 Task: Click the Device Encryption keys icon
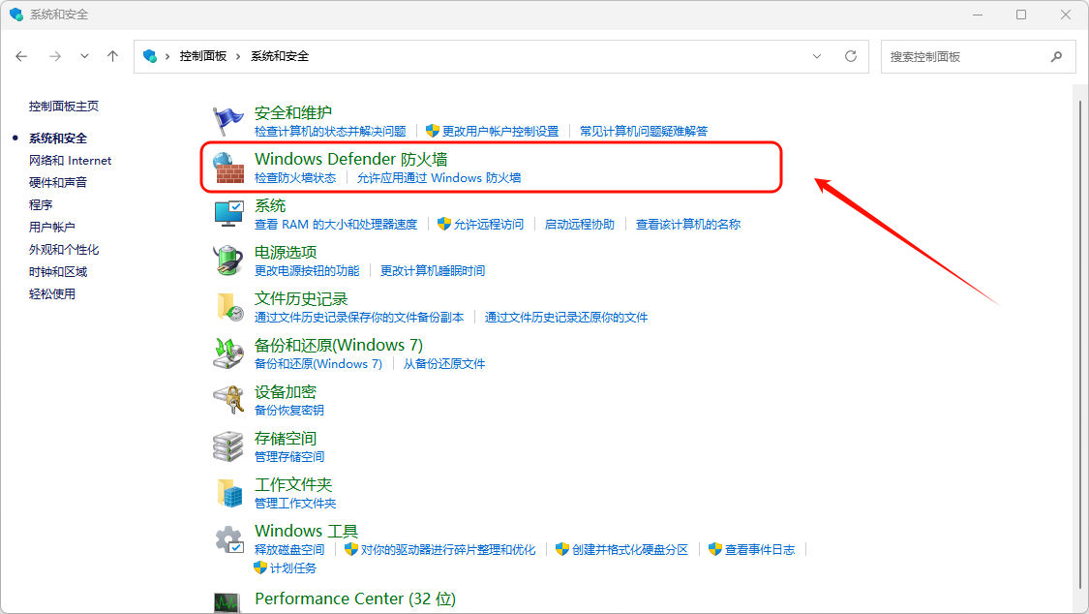click(x=228, y=399)
